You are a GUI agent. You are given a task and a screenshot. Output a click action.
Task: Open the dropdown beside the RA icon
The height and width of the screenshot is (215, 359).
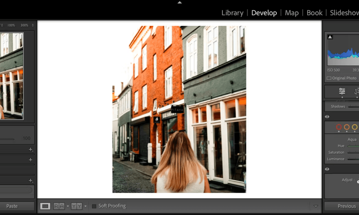68,206
